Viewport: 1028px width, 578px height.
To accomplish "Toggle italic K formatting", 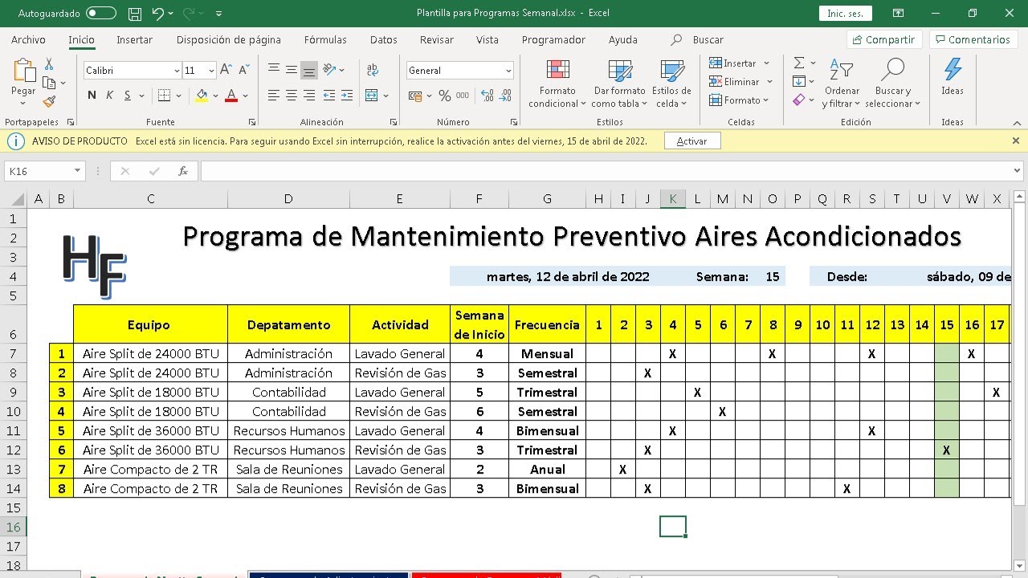I will [109, 96].
